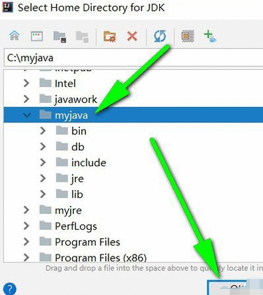Toggle show hidden files and directories
The image size is (263, 295).
click(188, 36)
